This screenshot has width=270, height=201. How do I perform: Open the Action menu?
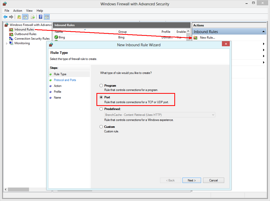pyautogui.click(x=18, y=11)
